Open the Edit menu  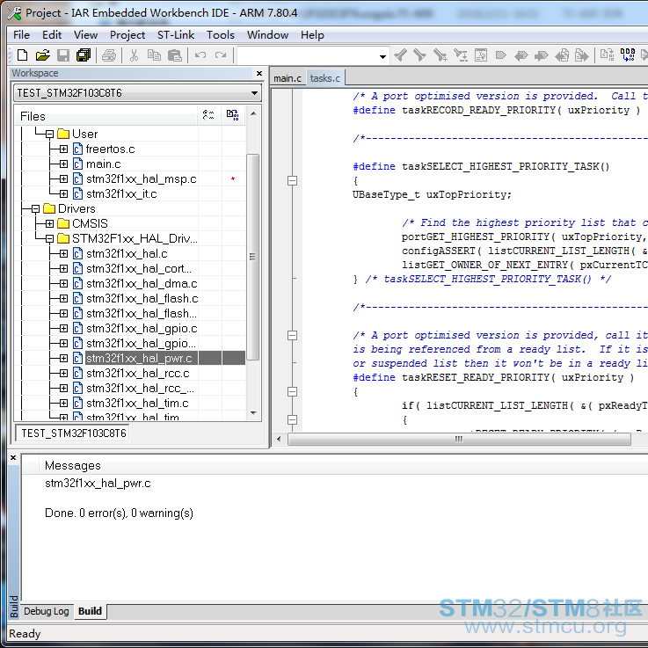[x=52, y=34]
